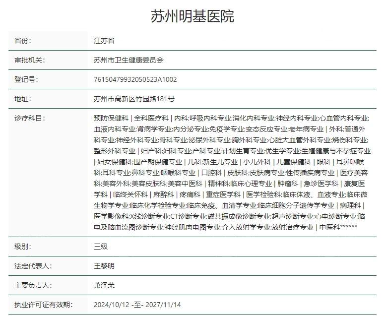The height and width of the screenshot is (316, 384).
Task: Click the 省份 label
Action: pyautogui.click(x=22, y=41)
